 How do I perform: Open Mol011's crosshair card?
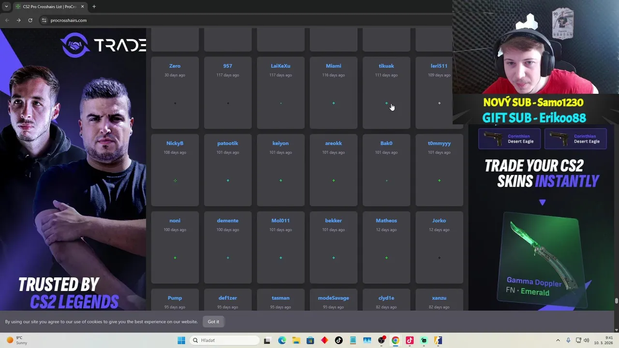pos(280,248)
